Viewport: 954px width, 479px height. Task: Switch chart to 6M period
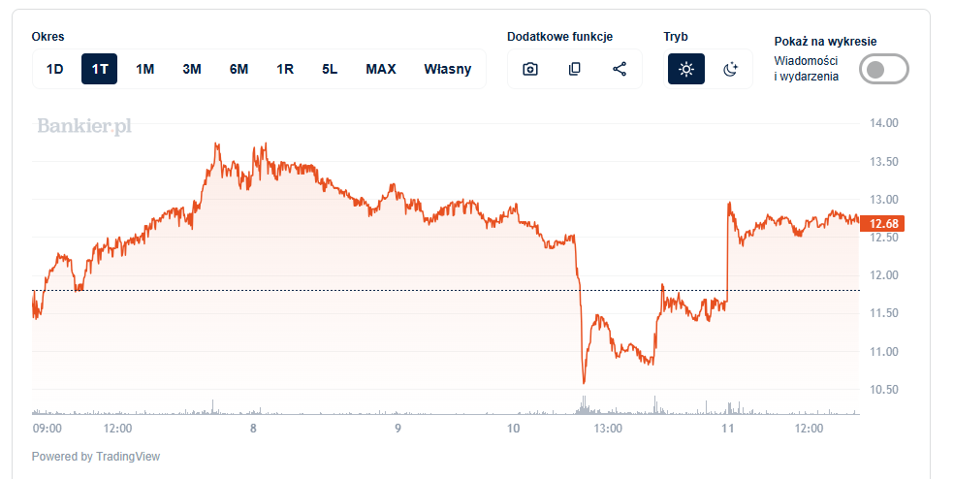pos(238,69)
